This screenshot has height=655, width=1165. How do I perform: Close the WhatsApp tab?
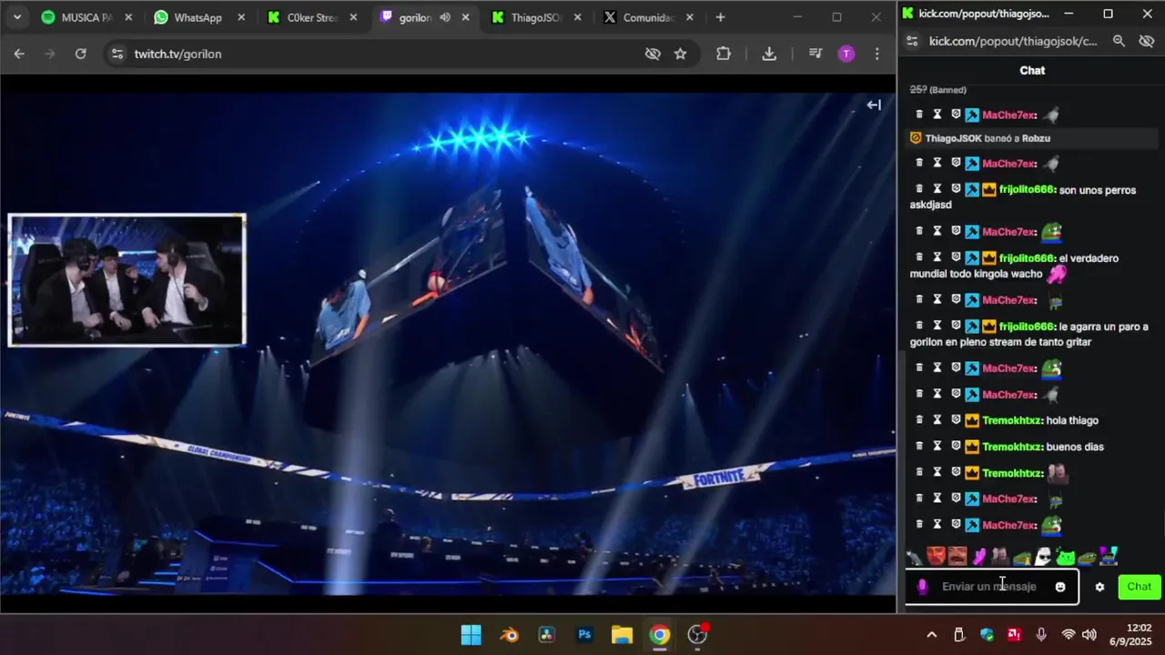coord(241,17)
